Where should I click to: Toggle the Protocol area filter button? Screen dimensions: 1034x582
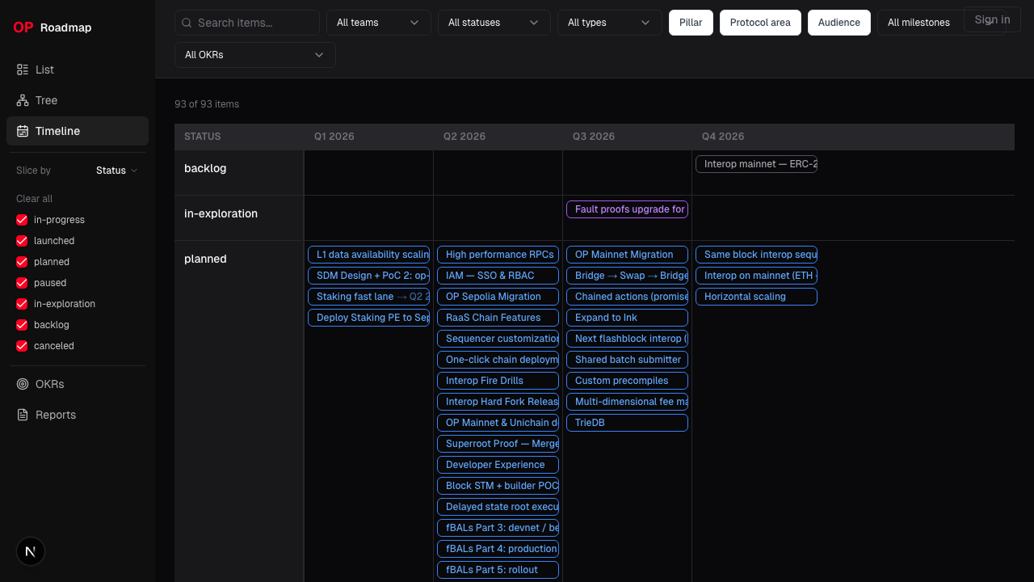coord(760,23)
